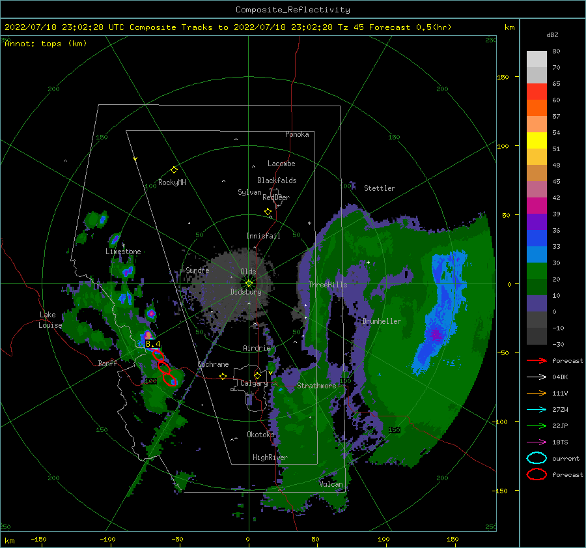
Task: Click the Sylvan label
Action: click(249, 192)
